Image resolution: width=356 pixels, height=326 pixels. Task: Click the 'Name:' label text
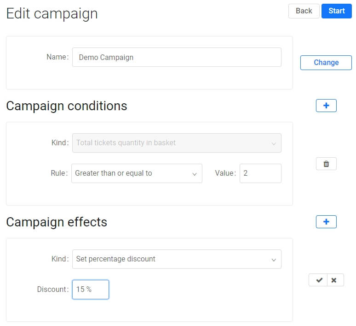57,57
